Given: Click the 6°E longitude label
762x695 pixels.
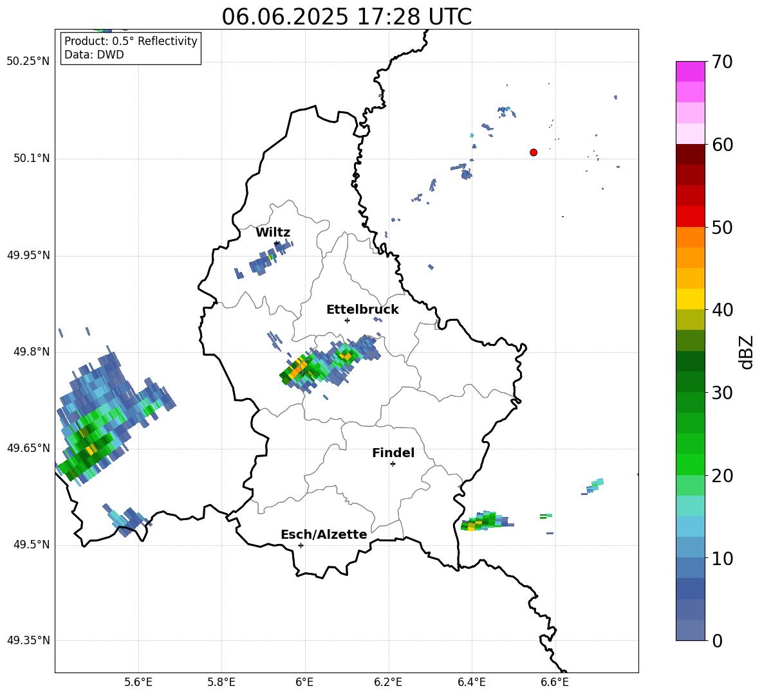Looking at the screenshot, I should [304, 682].
